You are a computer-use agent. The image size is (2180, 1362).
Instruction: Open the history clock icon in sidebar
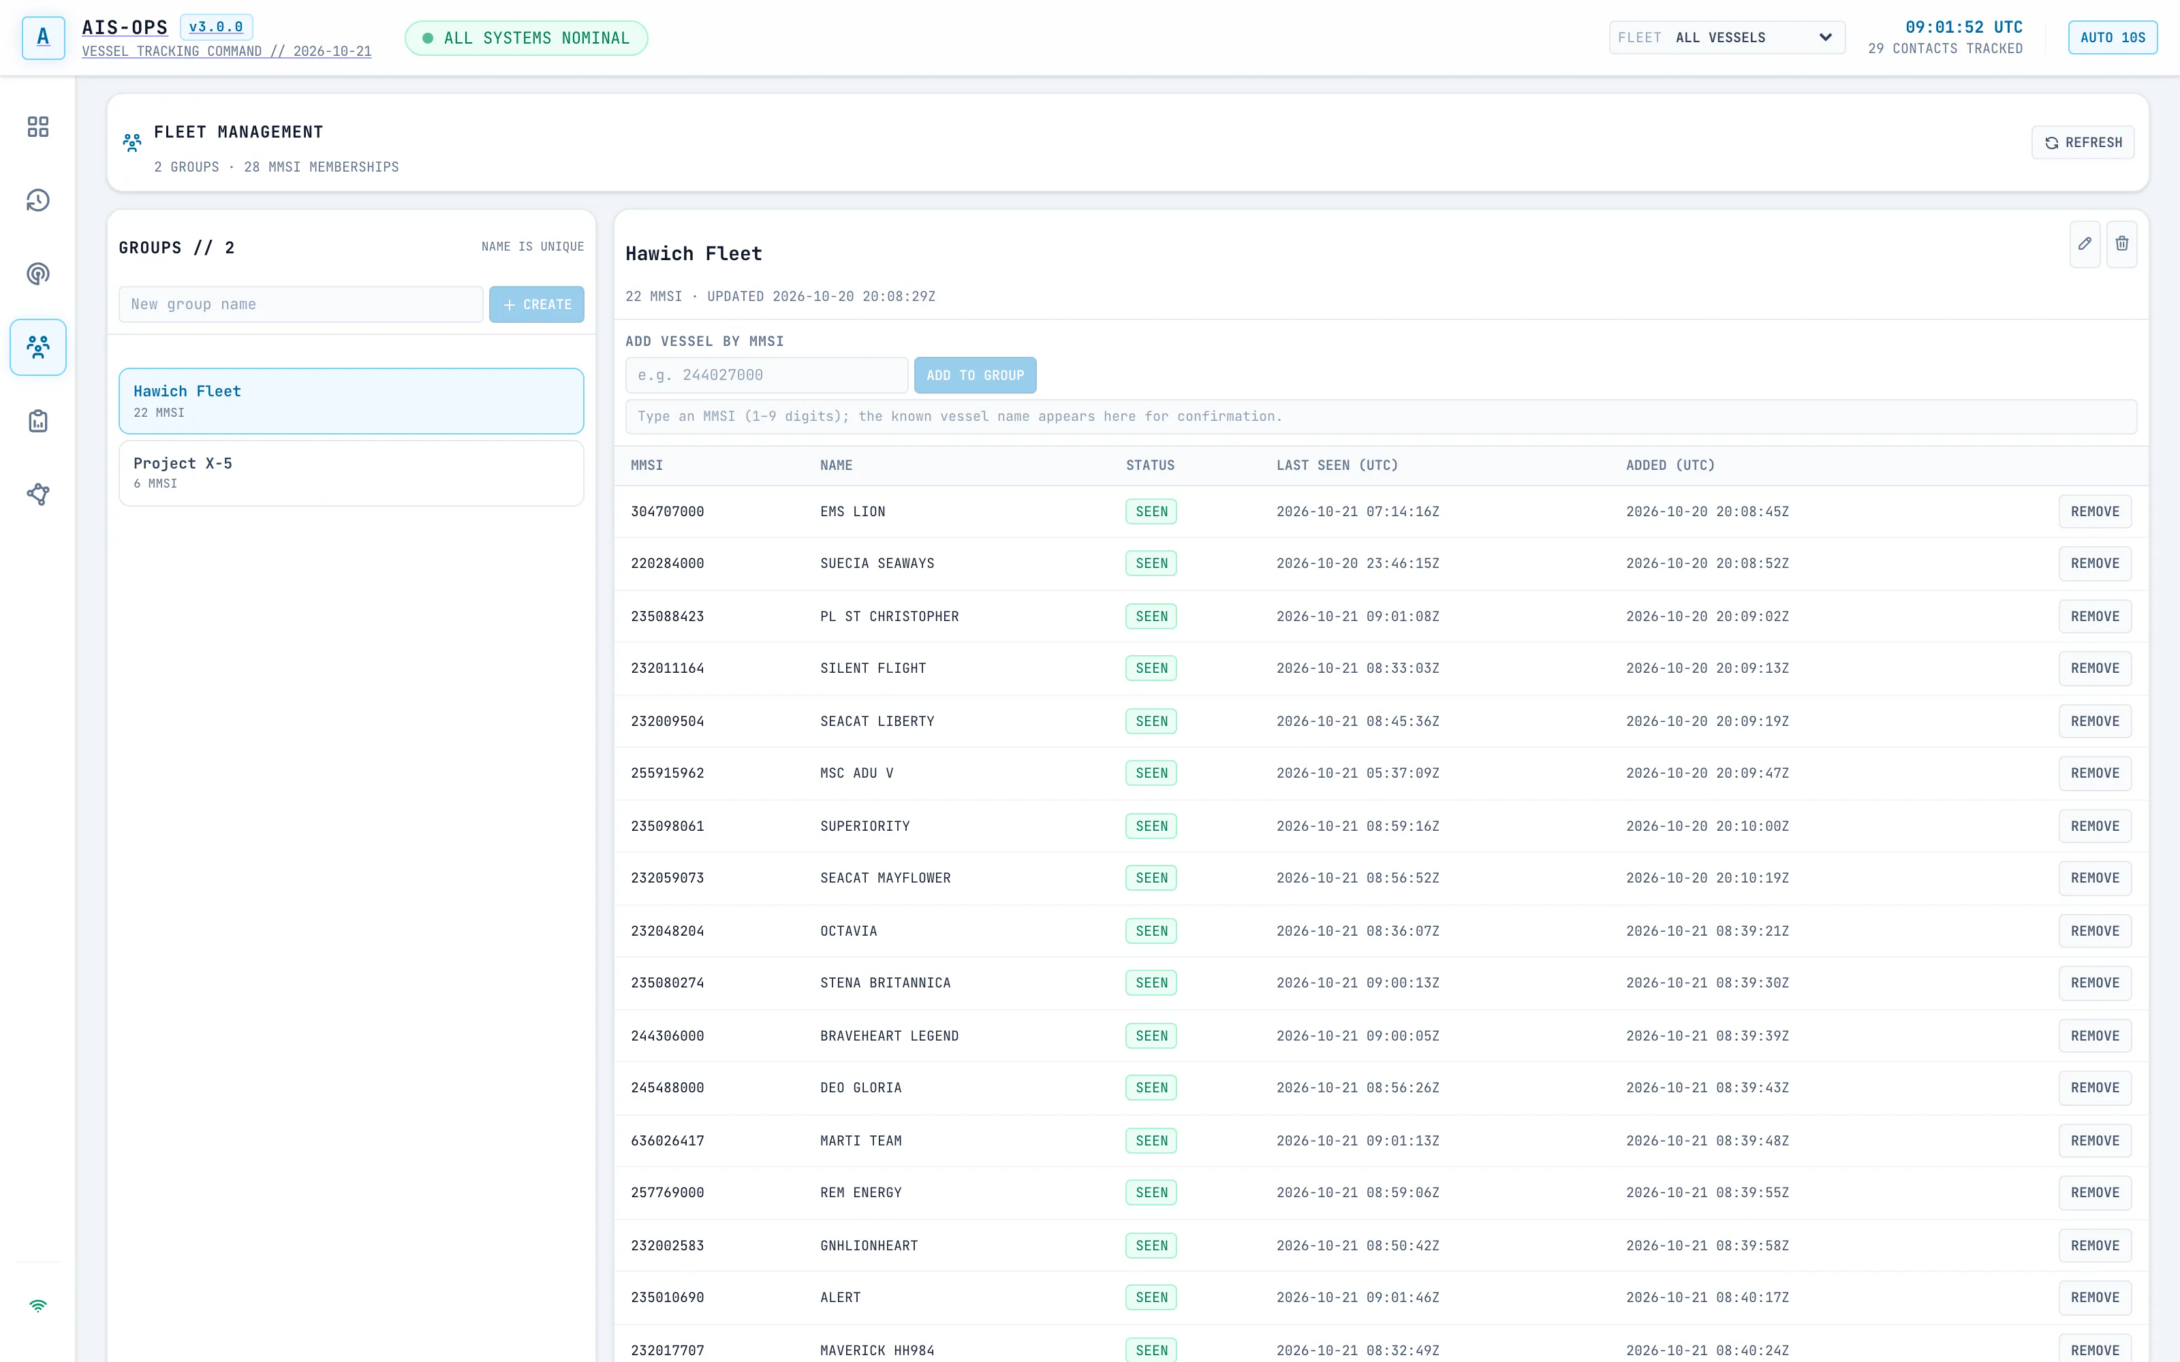(38, 200)
